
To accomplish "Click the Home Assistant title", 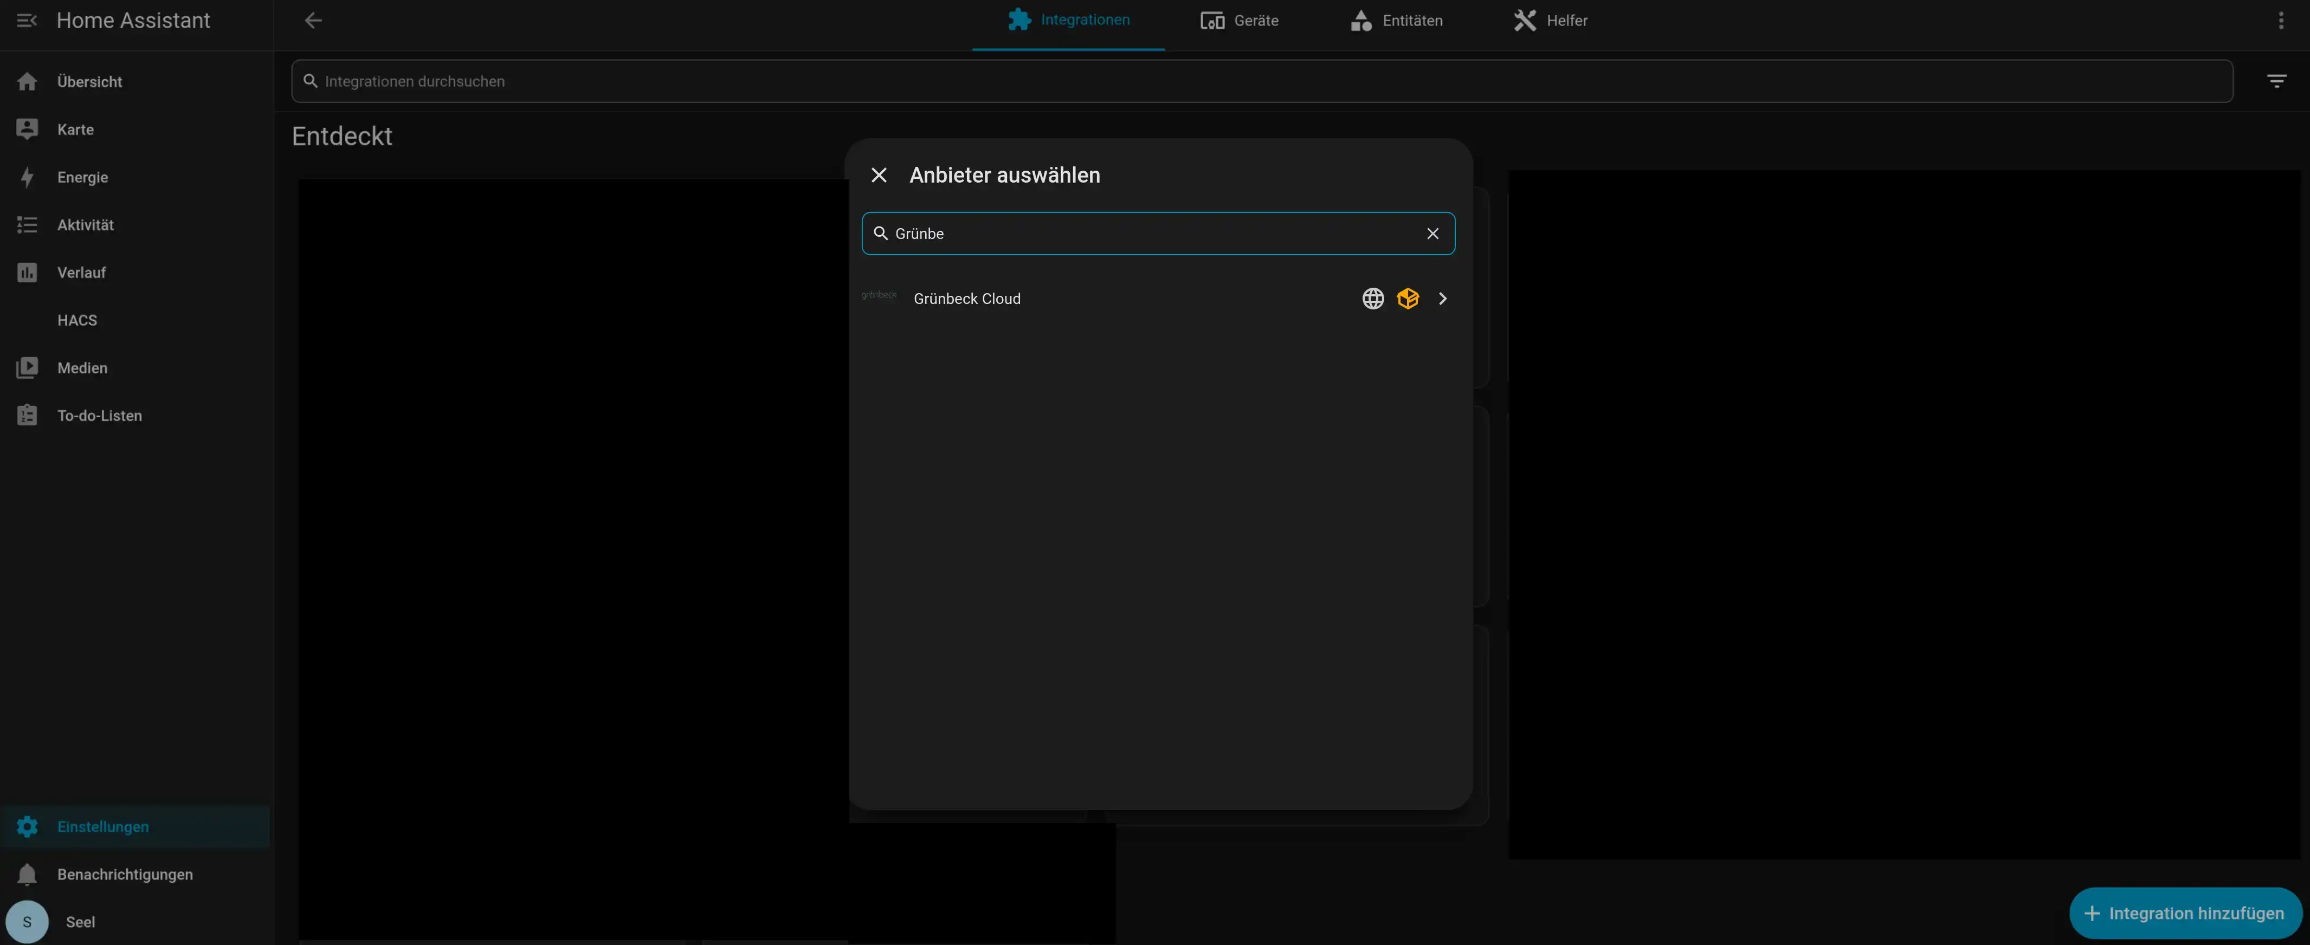I will click(133, 20).
